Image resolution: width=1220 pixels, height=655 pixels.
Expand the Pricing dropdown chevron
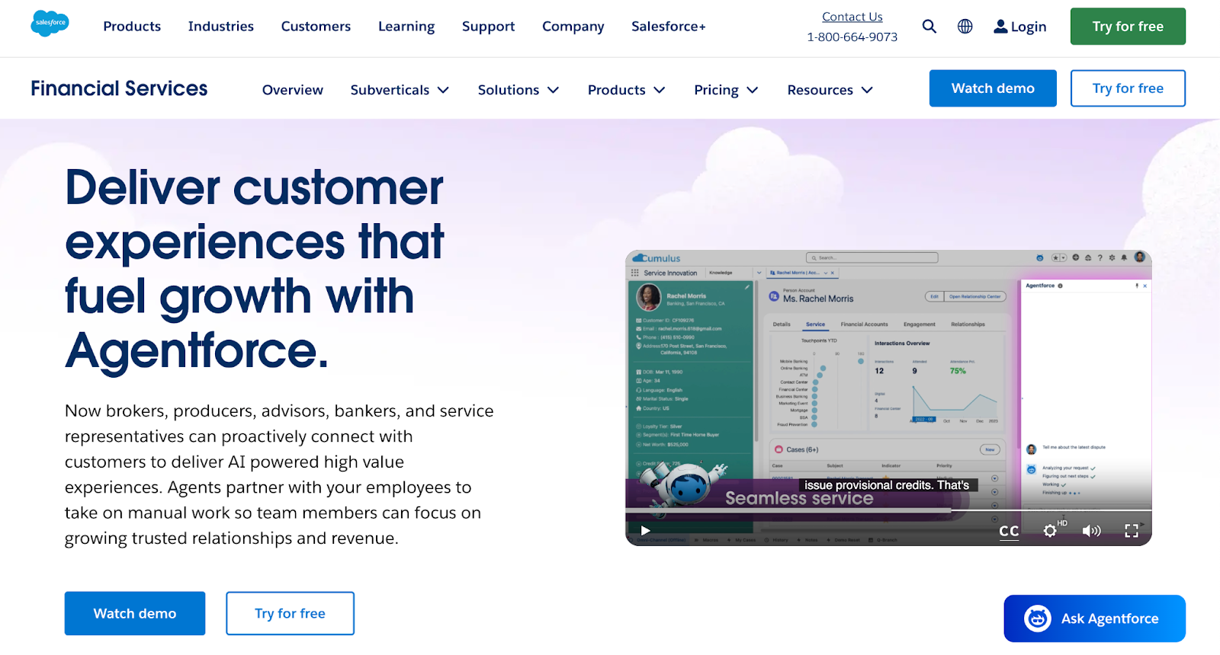(753, 90)
